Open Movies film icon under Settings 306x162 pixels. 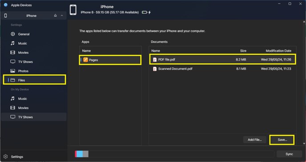pos(13,53)
